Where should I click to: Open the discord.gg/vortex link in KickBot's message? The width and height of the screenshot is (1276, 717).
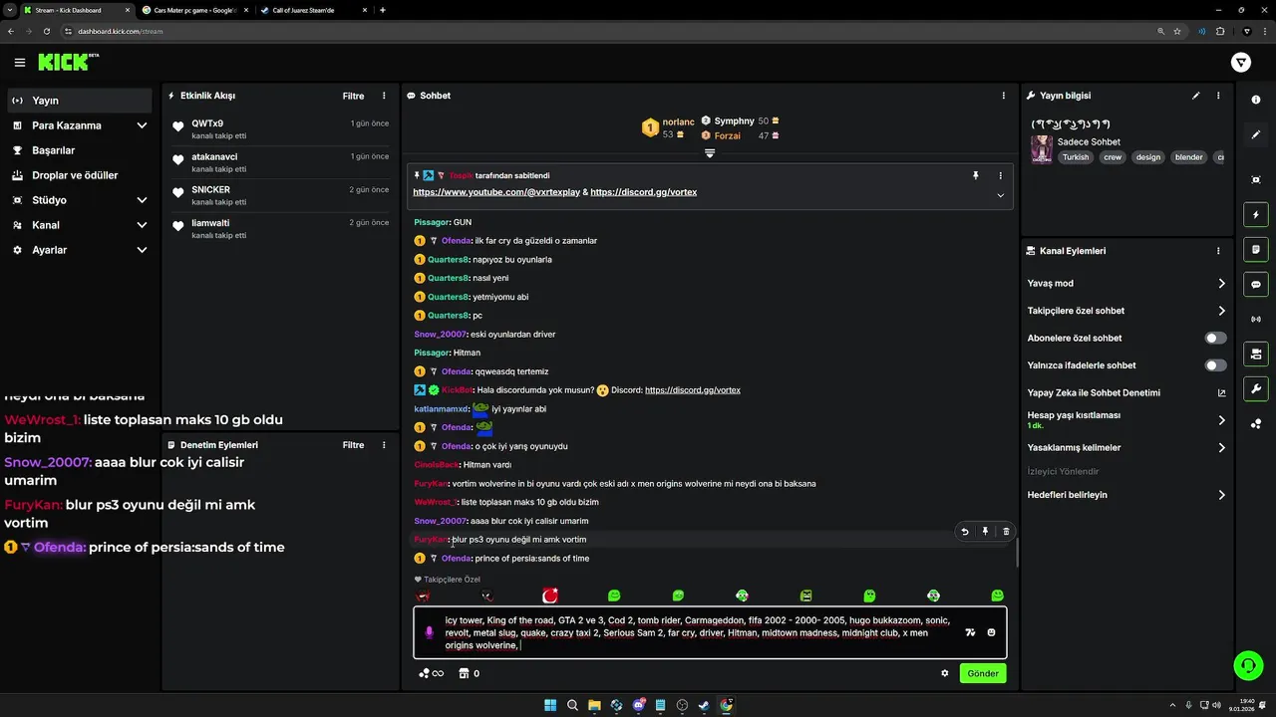[x=693, y=390]
